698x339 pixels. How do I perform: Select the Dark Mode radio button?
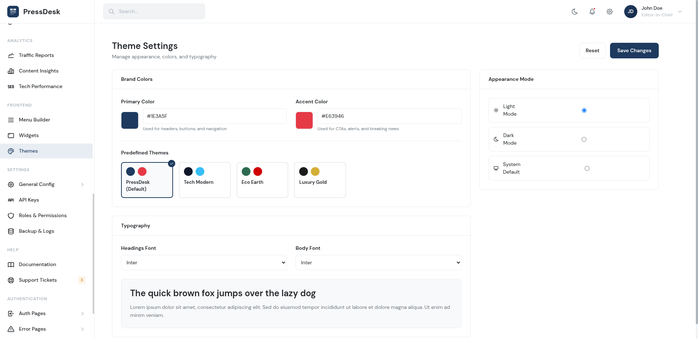coord(584,140)
